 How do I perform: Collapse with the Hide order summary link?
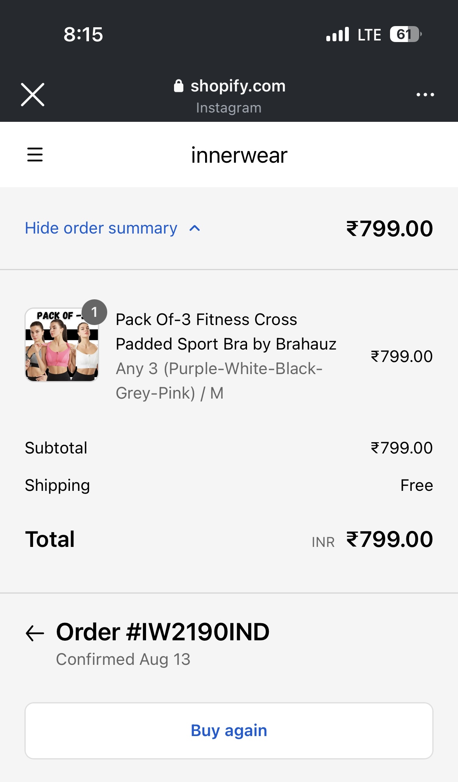[x=101, y=228]
